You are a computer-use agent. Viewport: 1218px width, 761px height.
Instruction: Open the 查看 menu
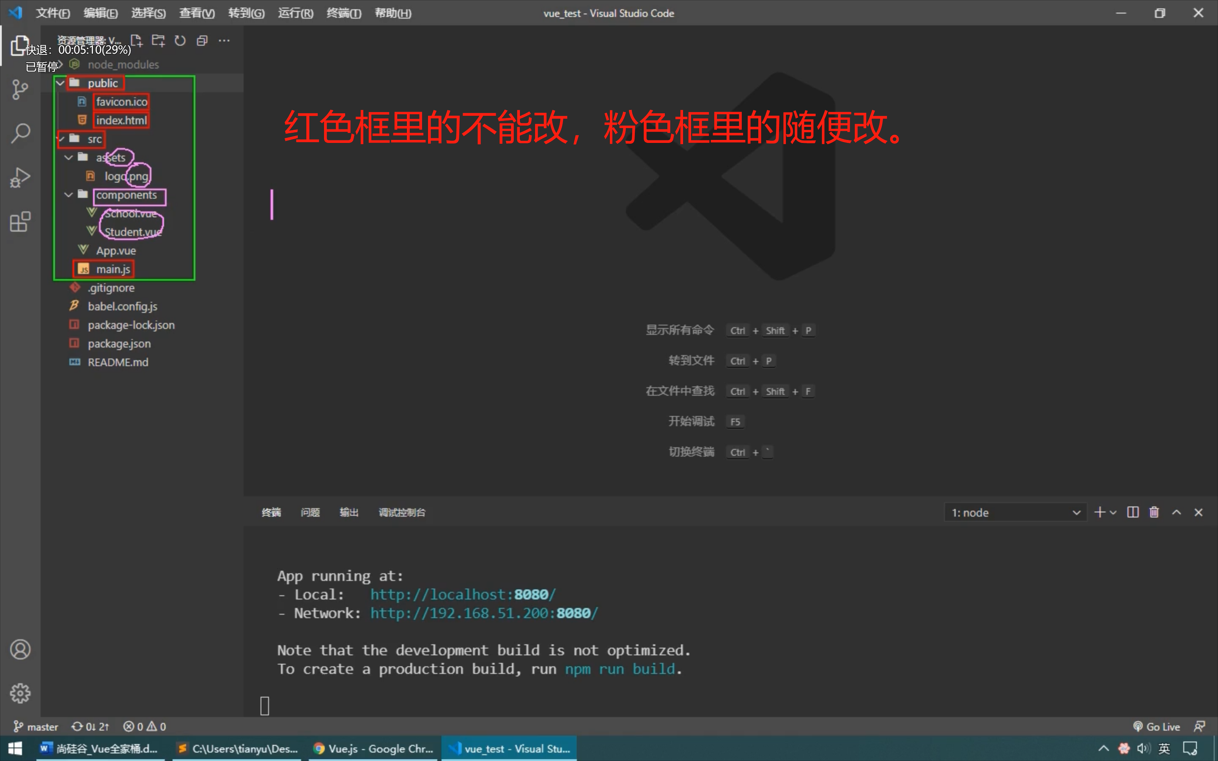(197, 13)
